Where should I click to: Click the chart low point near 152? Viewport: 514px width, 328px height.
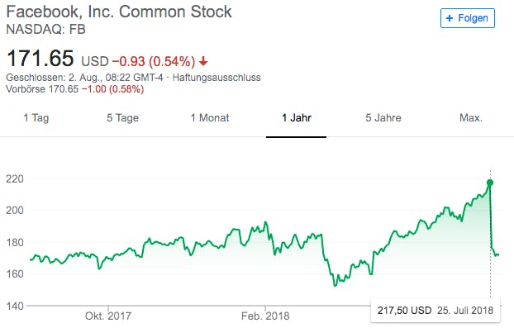(335, 285)
